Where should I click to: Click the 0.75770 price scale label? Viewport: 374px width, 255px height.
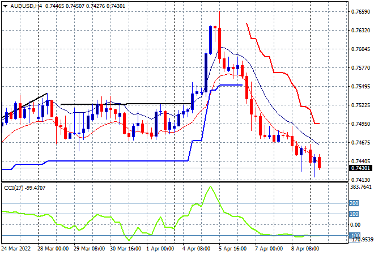pos(360,68)
